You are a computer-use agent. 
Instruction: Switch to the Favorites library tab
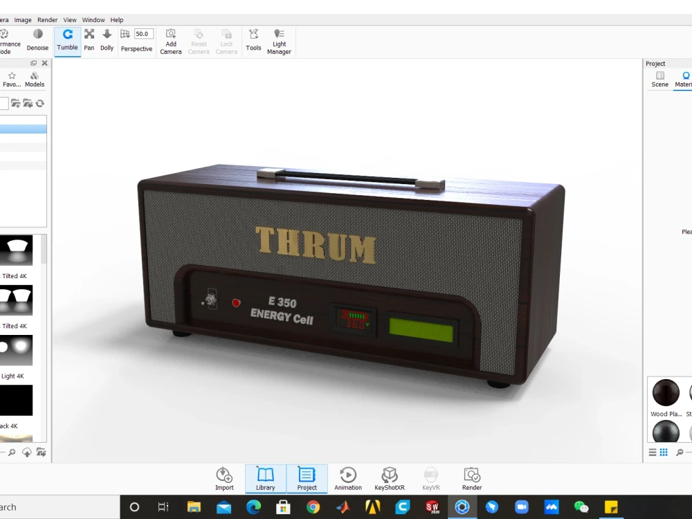pos(12,80)
